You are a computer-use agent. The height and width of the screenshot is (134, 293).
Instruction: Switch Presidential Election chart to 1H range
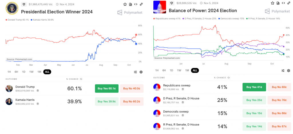pyautogui.click(x=9, y=72)
